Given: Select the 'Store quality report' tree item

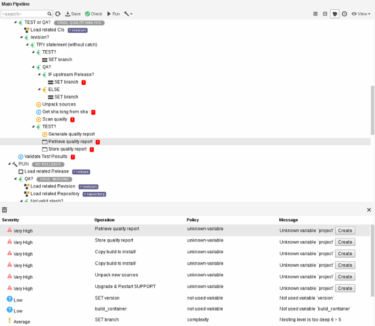Looking at the screenshot, I should (x=67, y=149).
